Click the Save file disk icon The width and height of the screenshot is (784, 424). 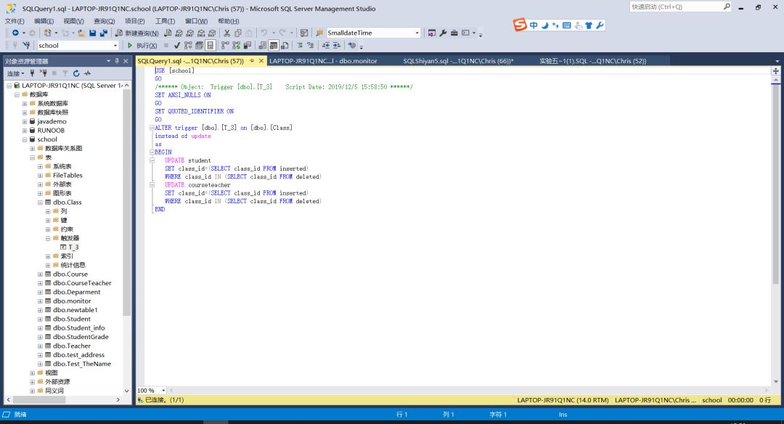[93, 33]
